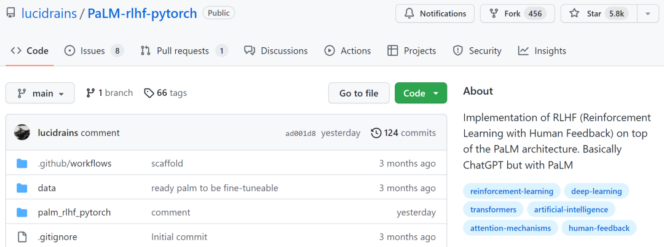664x247 pixels.
Task: Expand the green Code dropdown button
Action: [421, 93]
